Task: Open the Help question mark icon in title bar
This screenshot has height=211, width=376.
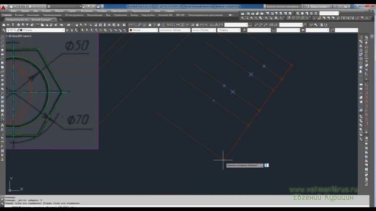Action: pyautogui.click(x=345, y=6)
